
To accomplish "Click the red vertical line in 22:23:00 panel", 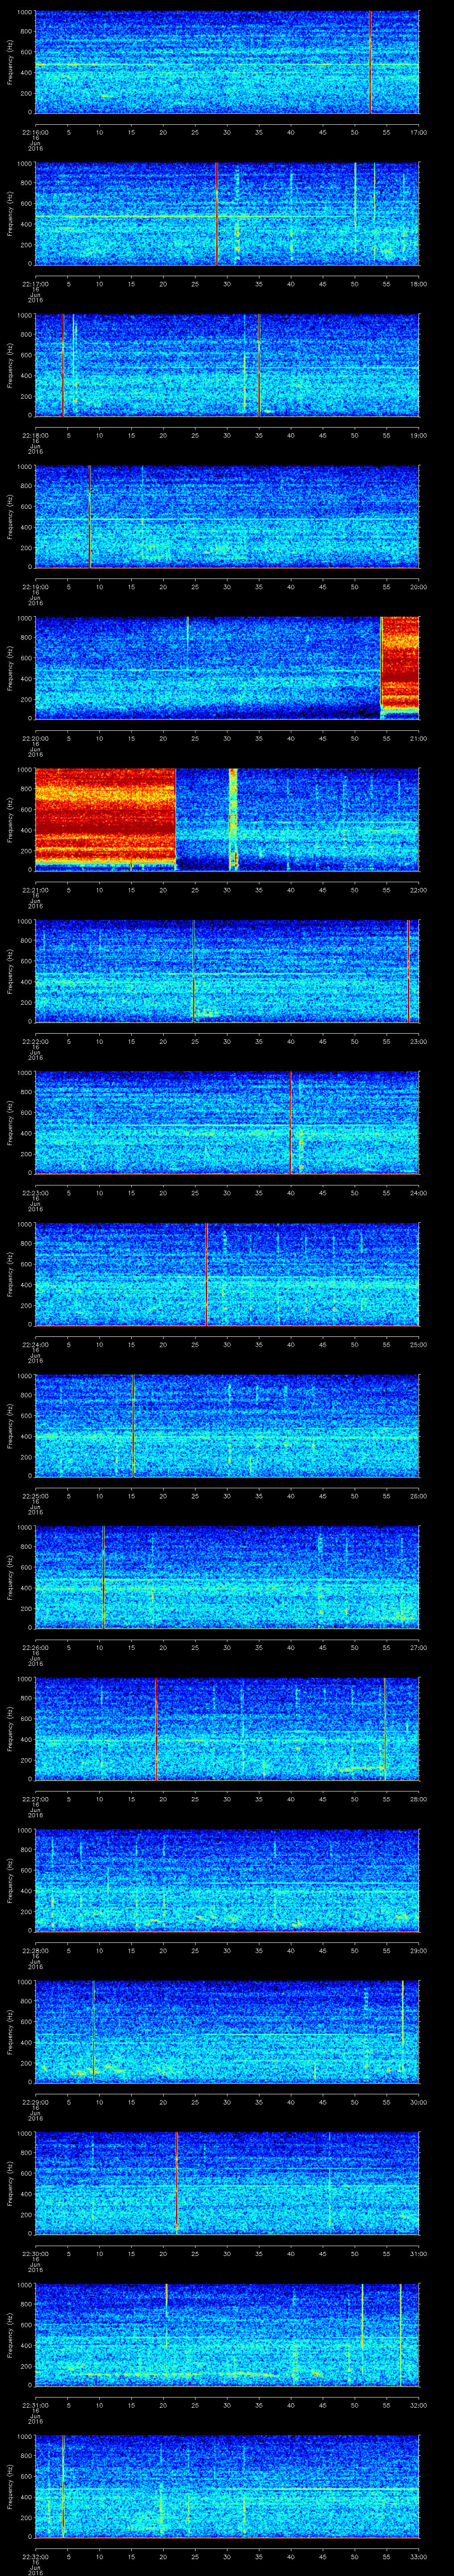I will coord(290,1122).
